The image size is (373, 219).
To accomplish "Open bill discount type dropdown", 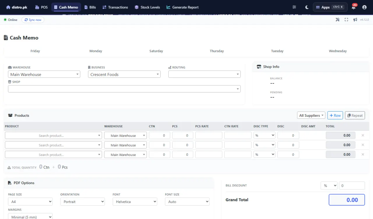I will pyautogui.click(x=329, y=186).
